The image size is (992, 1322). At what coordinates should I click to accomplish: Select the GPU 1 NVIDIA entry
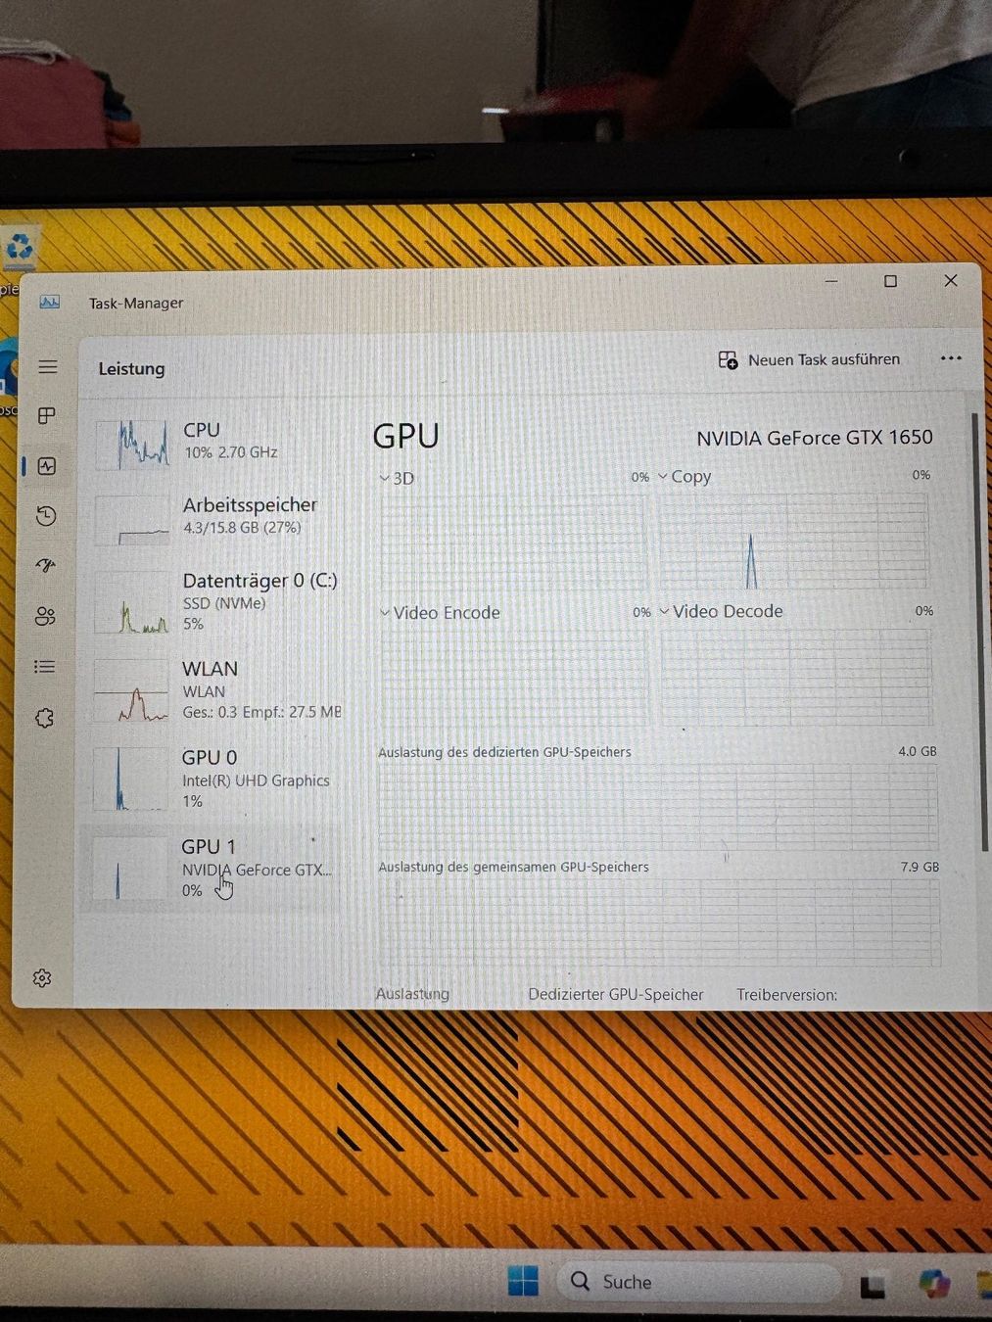212,868
